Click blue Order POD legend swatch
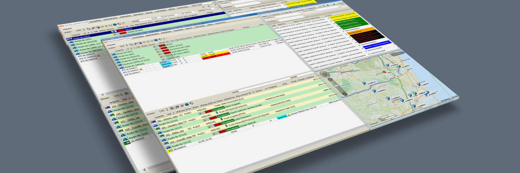This screenshot has width=520, height=173. coord(377,44)
